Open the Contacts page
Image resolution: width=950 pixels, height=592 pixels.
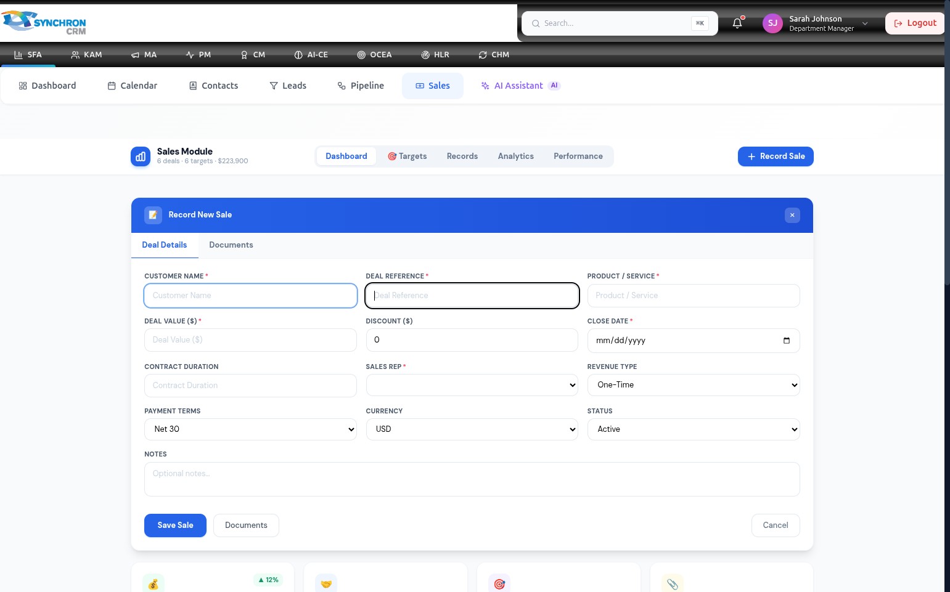(x=213, y=86)
